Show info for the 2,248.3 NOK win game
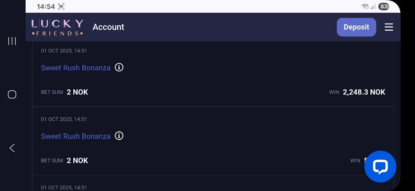This screenshot has width=415, height=191. [119, 67]
